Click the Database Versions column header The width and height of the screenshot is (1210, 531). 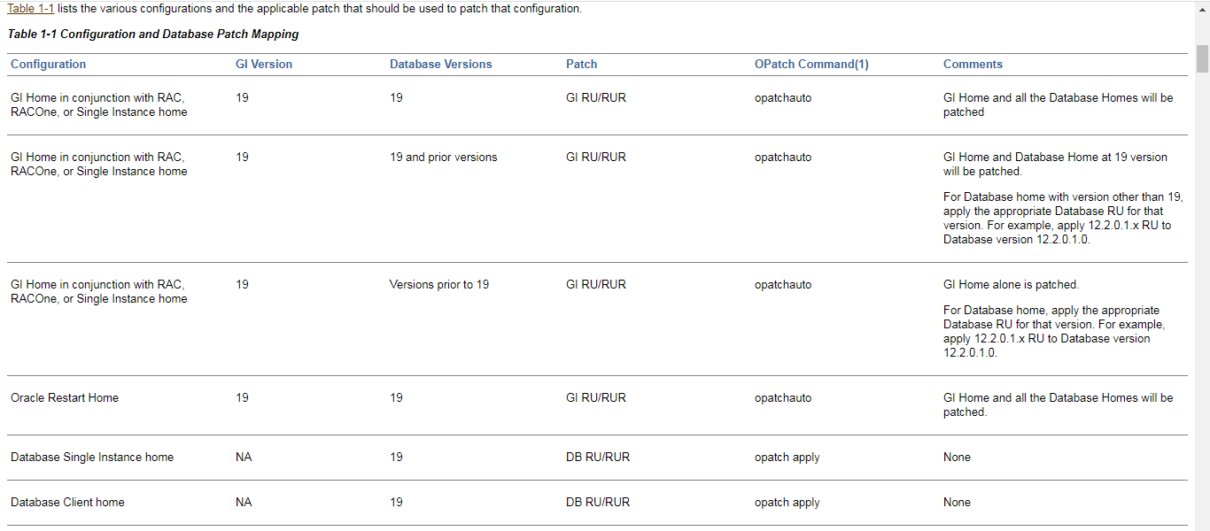[440, 64]
